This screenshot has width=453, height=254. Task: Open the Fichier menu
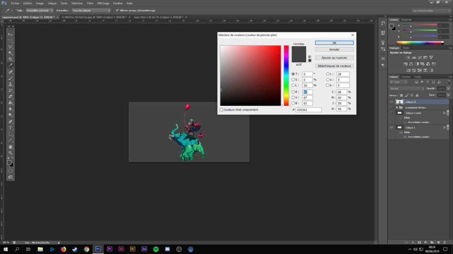pyautogui.click(x=15, y=3)
